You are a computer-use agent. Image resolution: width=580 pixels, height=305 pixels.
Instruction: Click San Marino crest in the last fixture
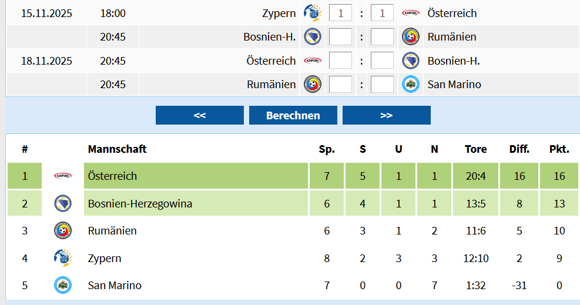(x=411, y=85)
